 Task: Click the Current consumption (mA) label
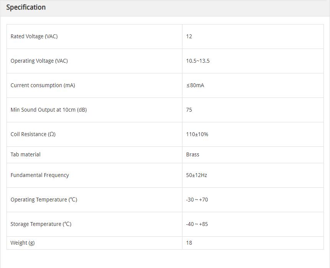point(43,85)
